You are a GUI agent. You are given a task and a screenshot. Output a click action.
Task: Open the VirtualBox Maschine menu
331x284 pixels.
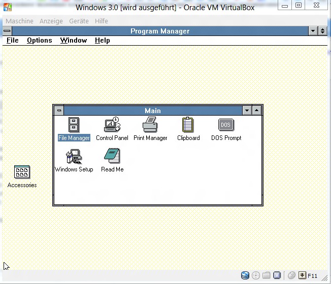pyautogui.click(x=19, y=21)
